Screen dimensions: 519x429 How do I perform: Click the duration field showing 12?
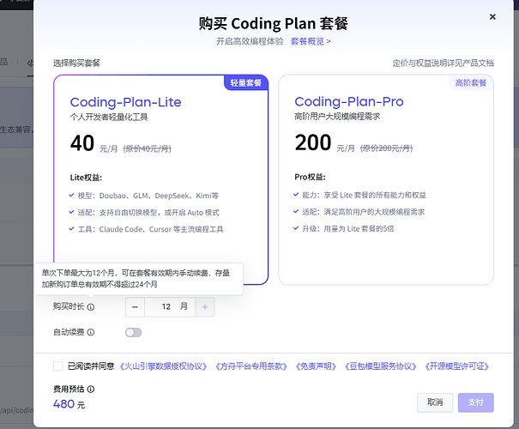(170, 307)
